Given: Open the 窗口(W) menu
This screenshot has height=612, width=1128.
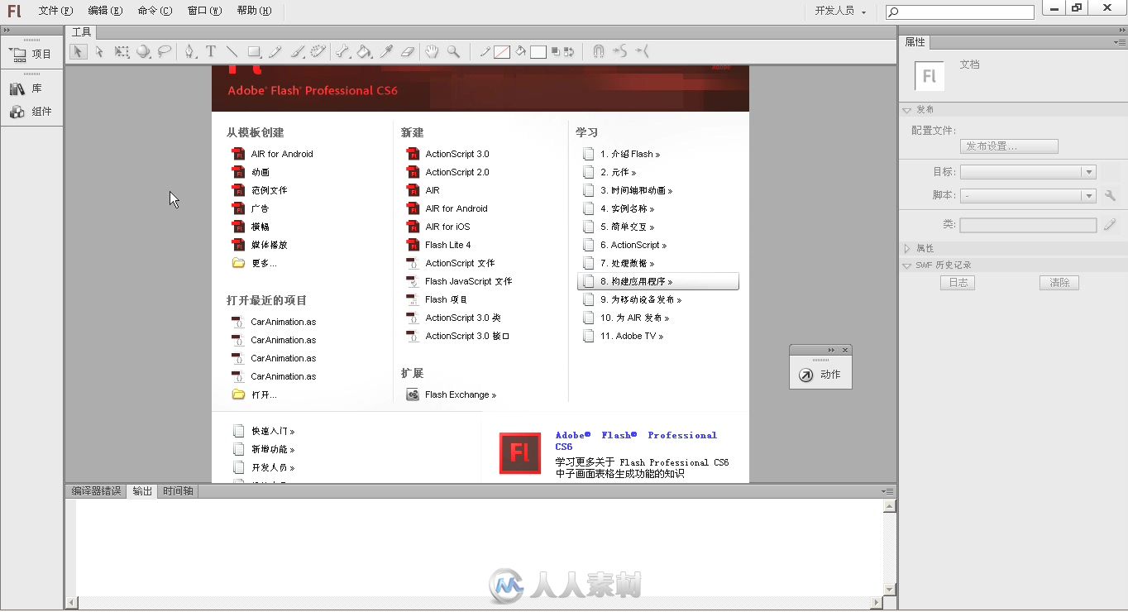Looking at the screenshot, I should (x=204, y=11).
